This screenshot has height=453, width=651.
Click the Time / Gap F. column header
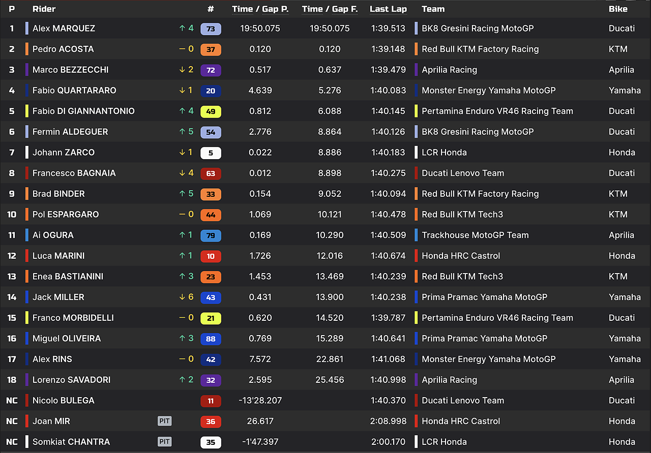pos(330,9)
